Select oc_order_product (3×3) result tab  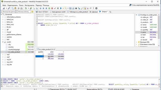coord(46,49)
